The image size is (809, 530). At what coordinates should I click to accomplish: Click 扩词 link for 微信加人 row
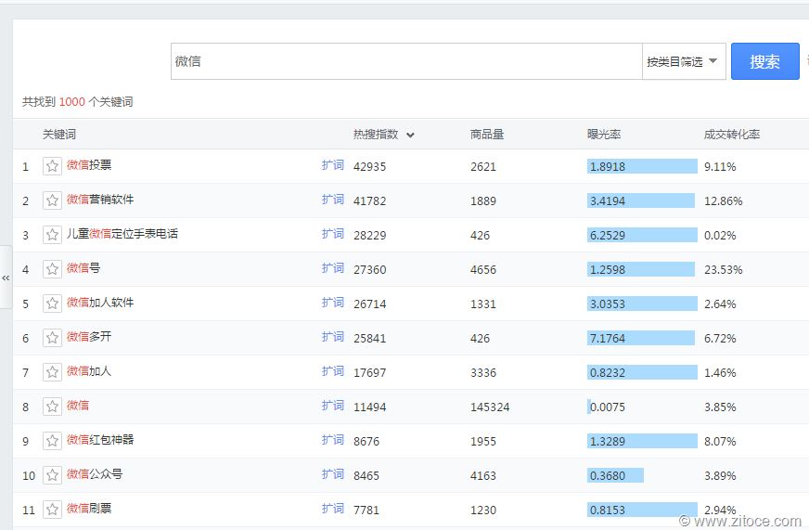click(332, 371)
